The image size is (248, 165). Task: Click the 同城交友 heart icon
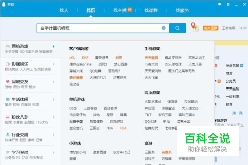point(8,82)
